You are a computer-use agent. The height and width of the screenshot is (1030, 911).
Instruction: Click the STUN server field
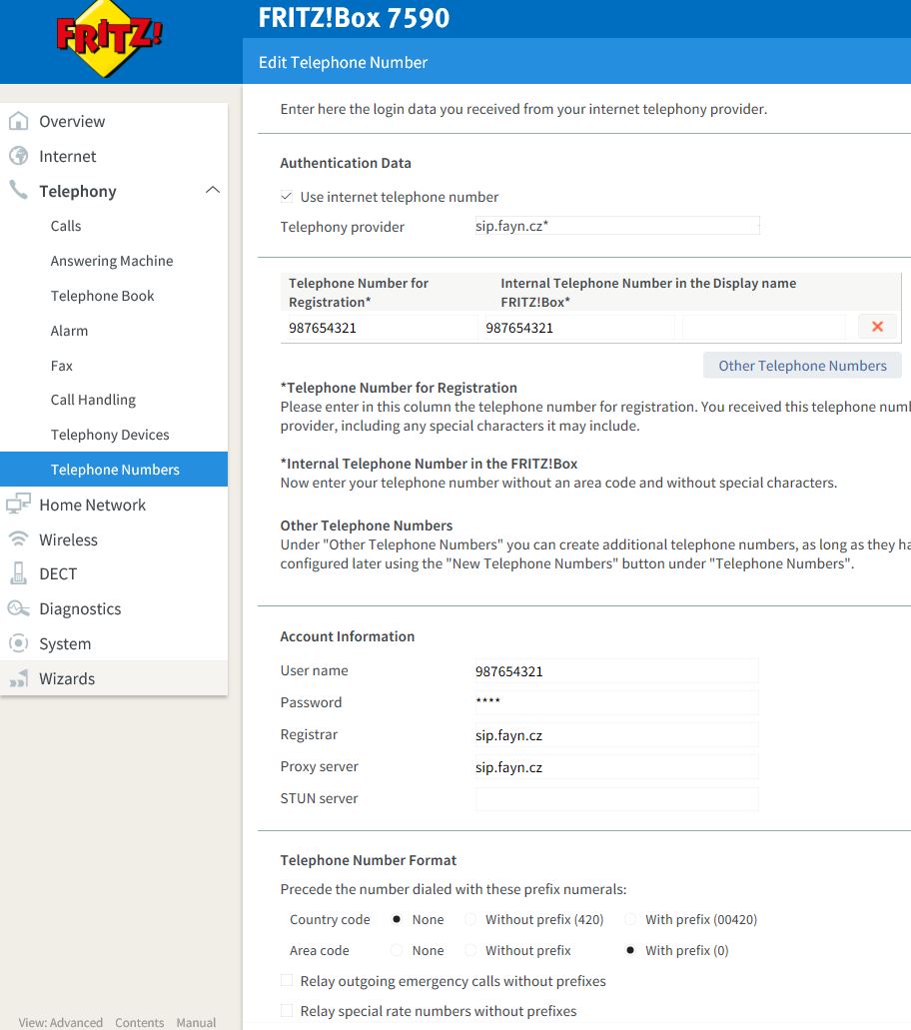tap(616, 799)
